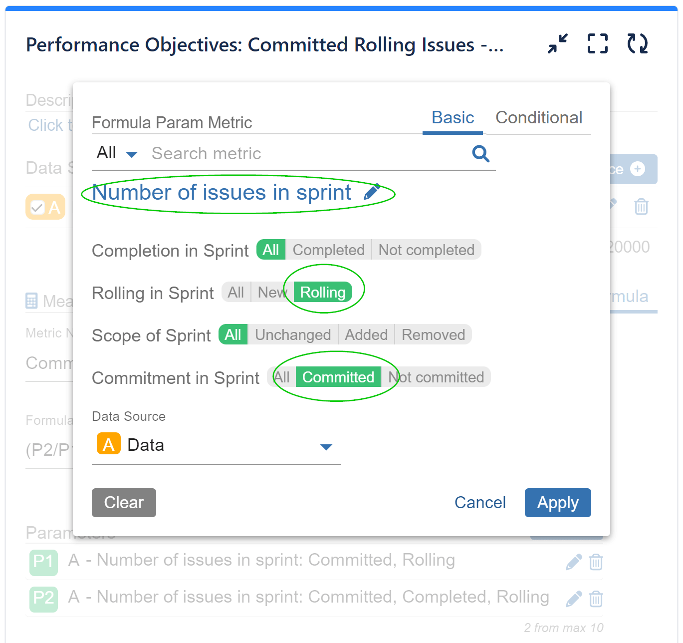
Task: Click inside the Search metric field
Action: 249,153
